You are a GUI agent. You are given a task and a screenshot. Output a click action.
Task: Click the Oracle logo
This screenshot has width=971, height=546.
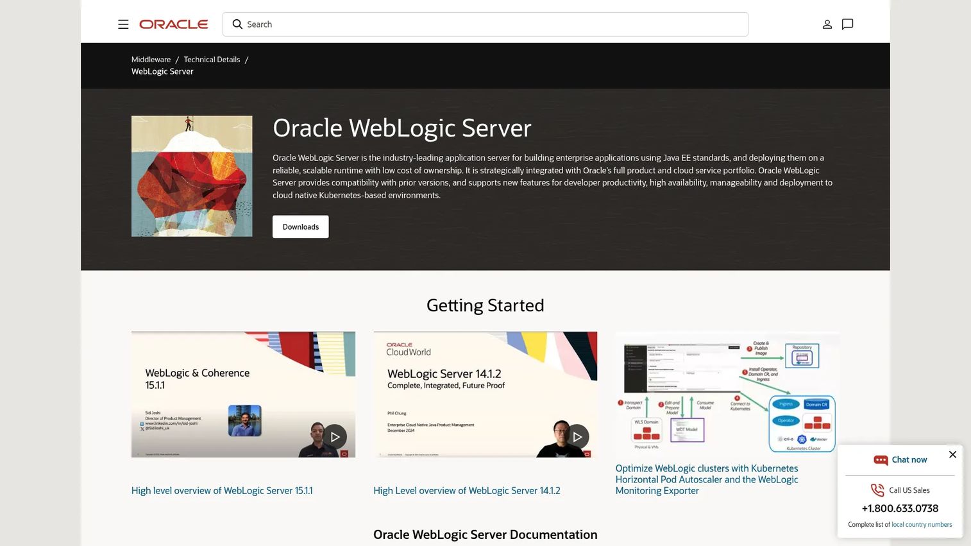(x=174, y=24)
